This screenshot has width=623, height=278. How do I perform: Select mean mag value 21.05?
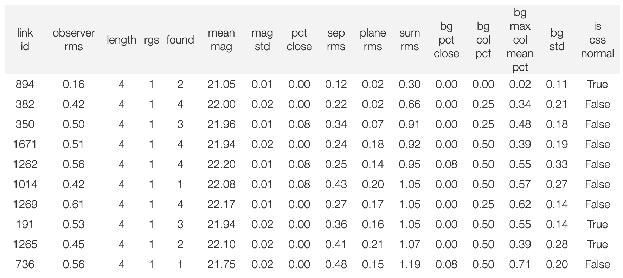[221, 84]
